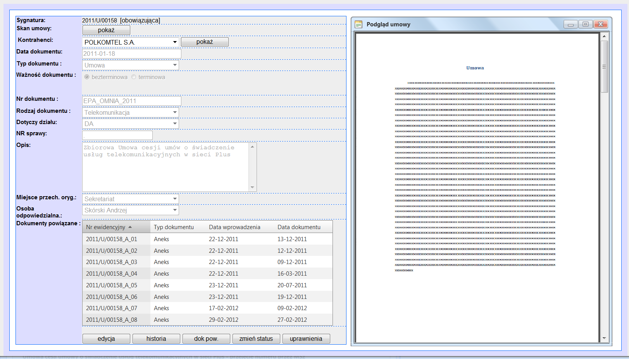The image size is (629, 359).
Task: Click date 13-12-2011 in Data dokumentu column
Action: click(292, 239)
